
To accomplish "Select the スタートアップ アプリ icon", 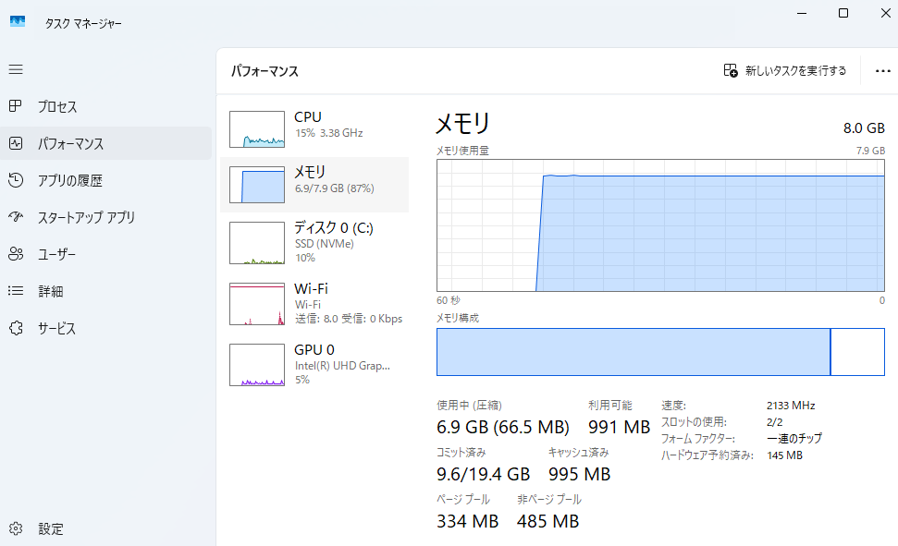I will pos(16,217).
